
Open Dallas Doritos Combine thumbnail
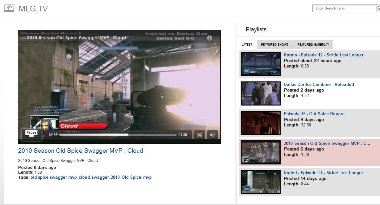click(x=261, y=93)
